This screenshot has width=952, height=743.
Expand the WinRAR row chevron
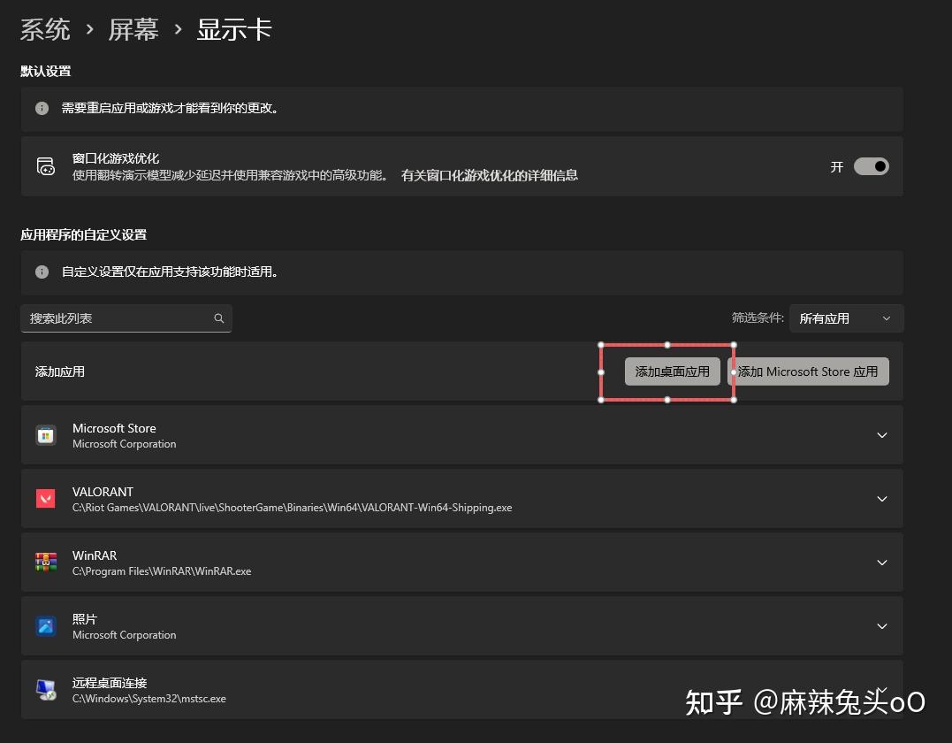[882, 563]
